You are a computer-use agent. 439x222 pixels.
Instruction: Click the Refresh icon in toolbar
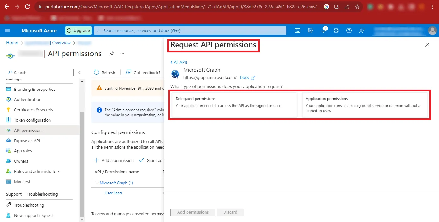[x=96, y=73]
